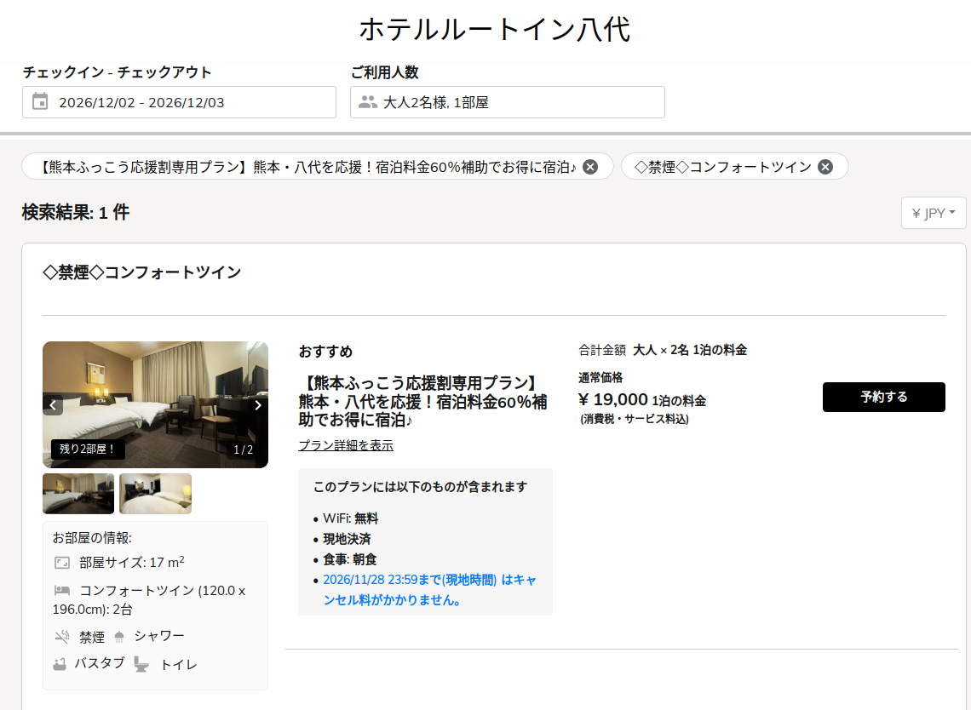Click the (消費税・サービス料込) note
This screenshot has width=971, height=710.
click(634, 419)
